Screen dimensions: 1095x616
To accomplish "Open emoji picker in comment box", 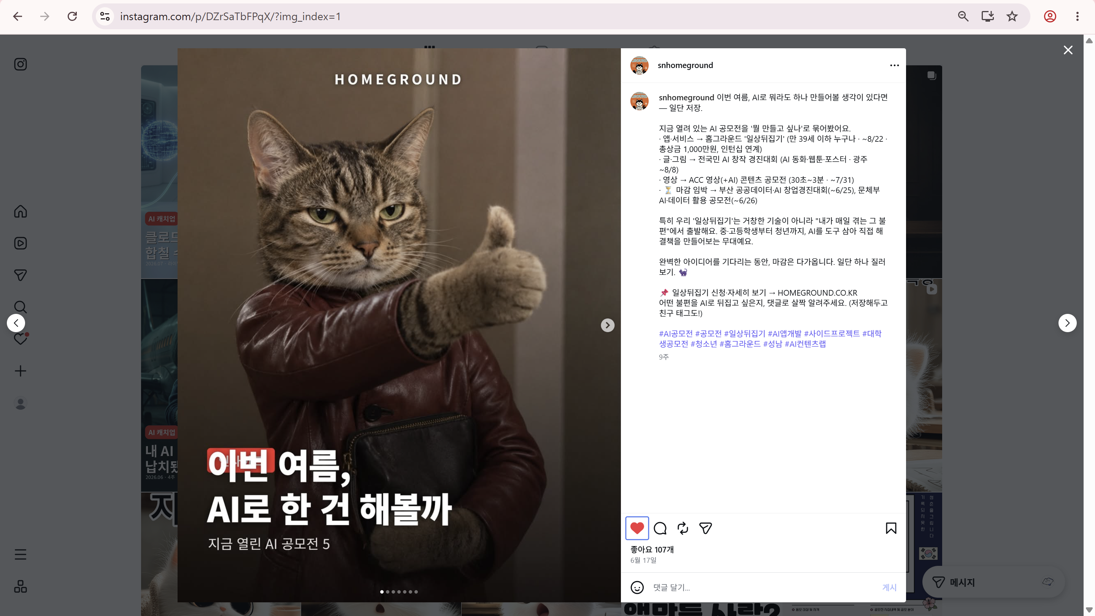I will (x=637, y=587).
